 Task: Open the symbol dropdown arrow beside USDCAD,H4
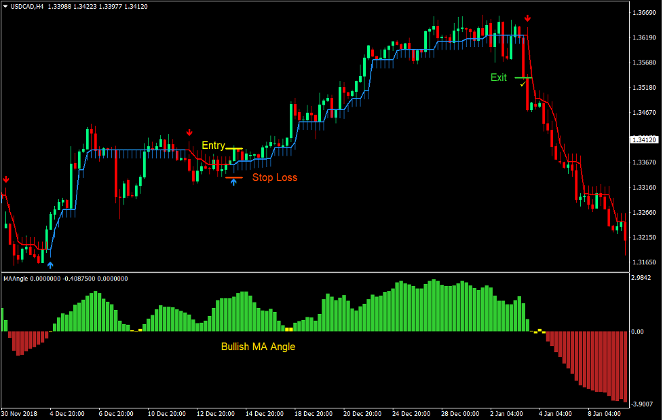5,5
